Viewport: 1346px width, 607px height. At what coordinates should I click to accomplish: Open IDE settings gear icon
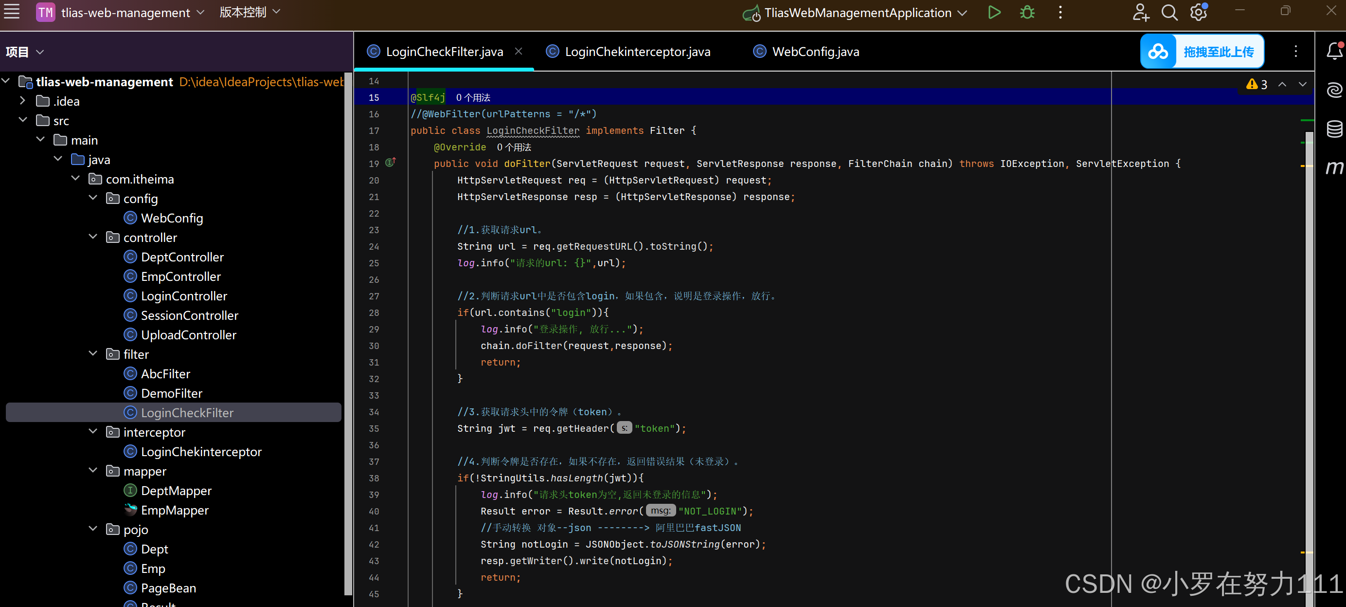point(1198,13)
